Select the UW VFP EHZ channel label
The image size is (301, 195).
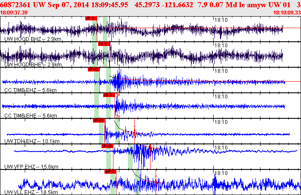click(31, 167)
